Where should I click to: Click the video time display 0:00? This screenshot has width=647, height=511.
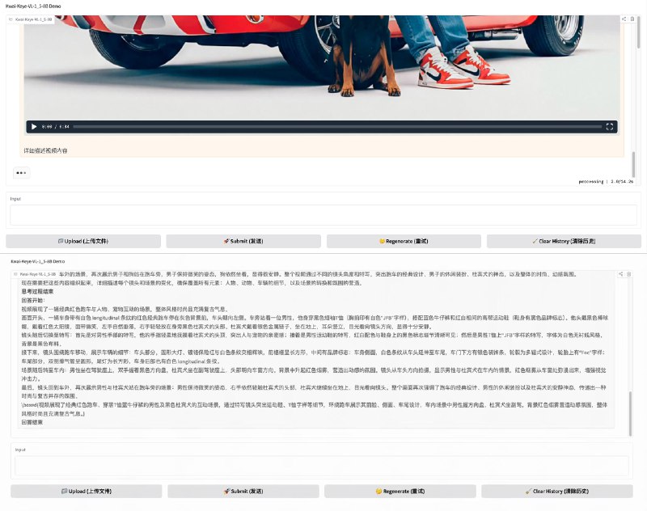[x=47, y=127]
